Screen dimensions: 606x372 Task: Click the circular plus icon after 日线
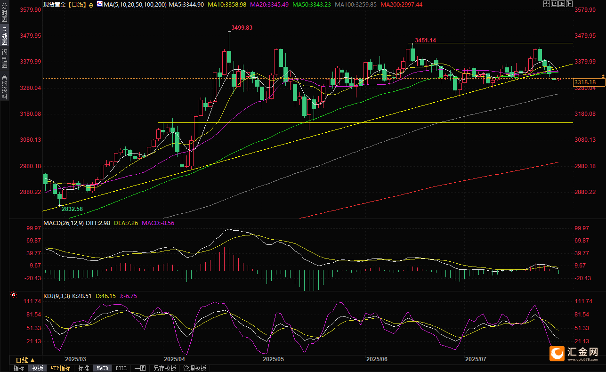91,5
